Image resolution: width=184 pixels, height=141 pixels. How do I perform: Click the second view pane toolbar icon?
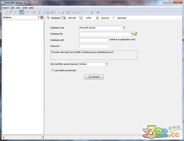click(x=26, y=12)
